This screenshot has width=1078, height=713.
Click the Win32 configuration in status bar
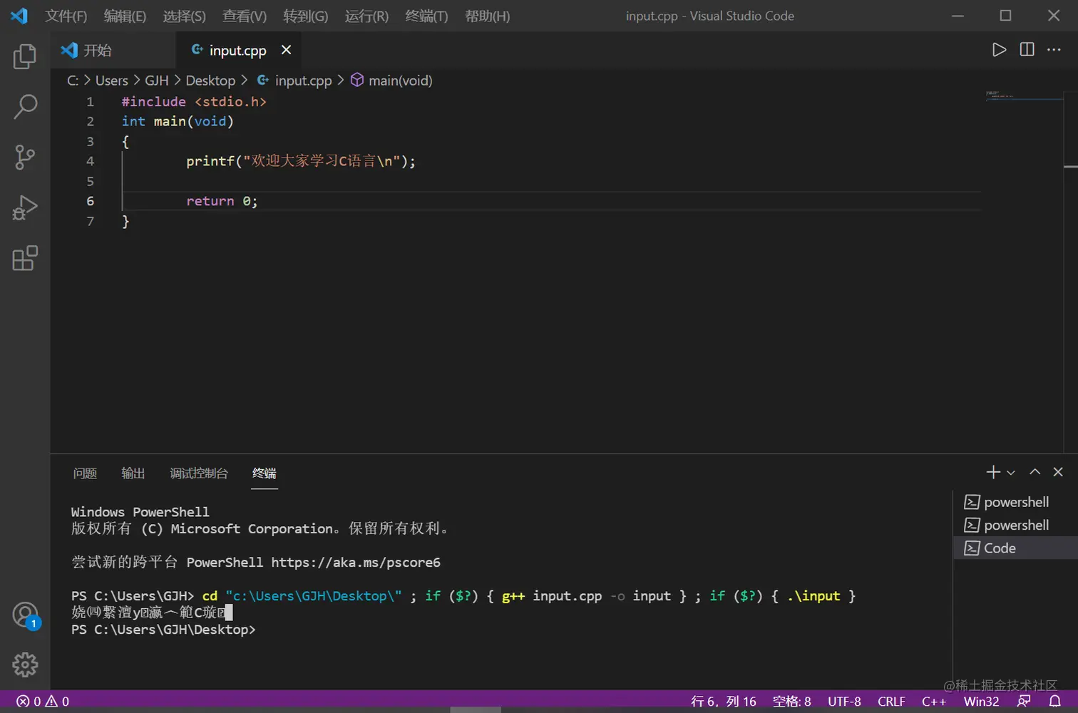pos(982,702)
